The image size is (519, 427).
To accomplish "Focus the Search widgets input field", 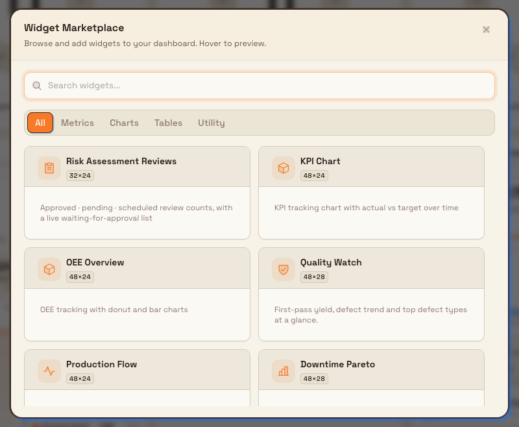I will pos(259,86).
